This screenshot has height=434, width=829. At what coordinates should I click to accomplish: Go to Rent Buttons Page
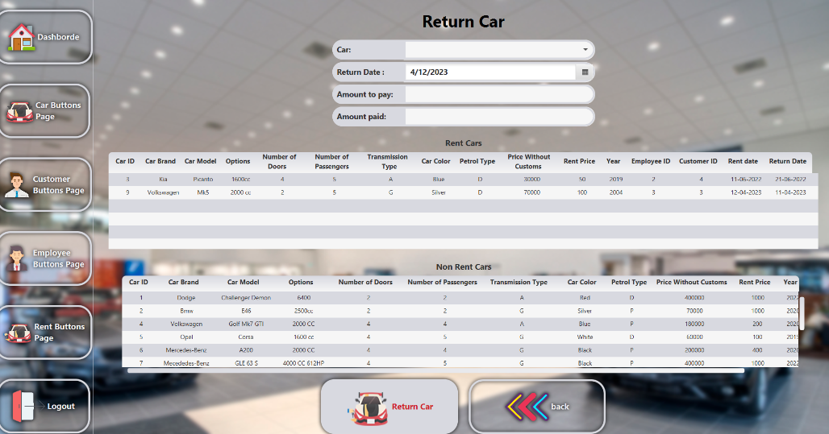click(x=59, y=332)
